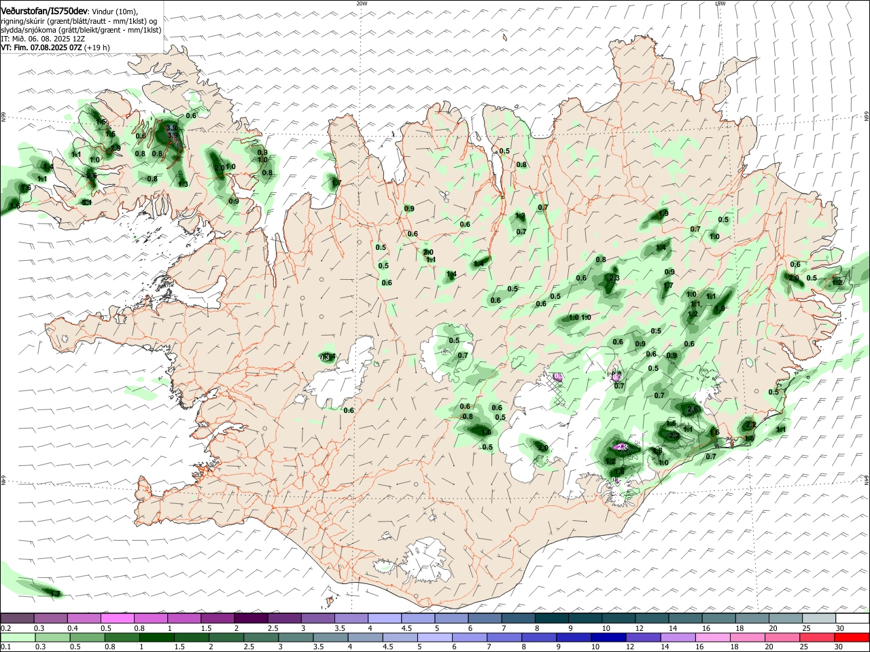The height and width of the screenshot is (652, 870).
Task: Select the dark mauve 0.2–0.3 snow swatch
Action: [x=17, y=619]
